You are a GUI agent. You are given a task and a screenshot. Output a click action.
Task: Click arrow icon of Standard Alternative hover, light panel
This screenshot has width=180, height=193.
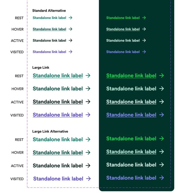pos(71,29)
